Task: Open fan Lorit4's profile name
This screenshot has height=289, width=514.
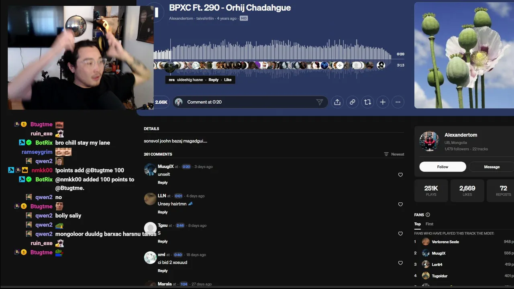Action: pos(437,265)
